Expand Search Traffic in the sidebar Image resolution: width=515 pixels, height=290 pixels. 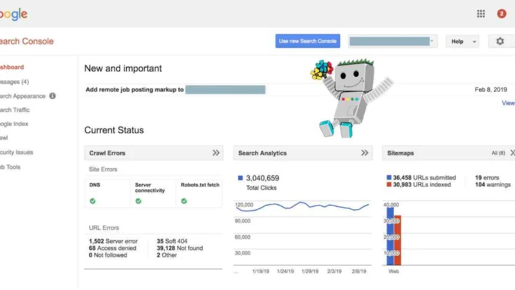pos(15,110)
